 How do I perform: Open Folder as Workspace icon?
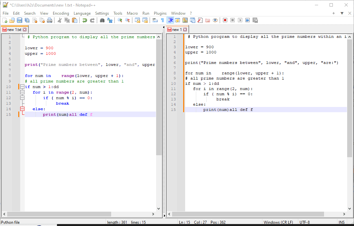208,20
